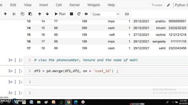This screenshot has height=105, width=188.
Task: Click the value 77 in row 13
Action: [x=56, y=21]
